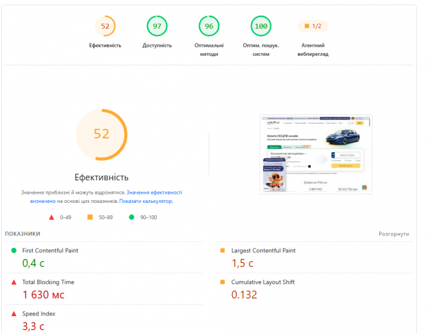Viewport: 426px width, 333px height.
Task: Click the First Contentful Paint metric title
Action: 50,250
